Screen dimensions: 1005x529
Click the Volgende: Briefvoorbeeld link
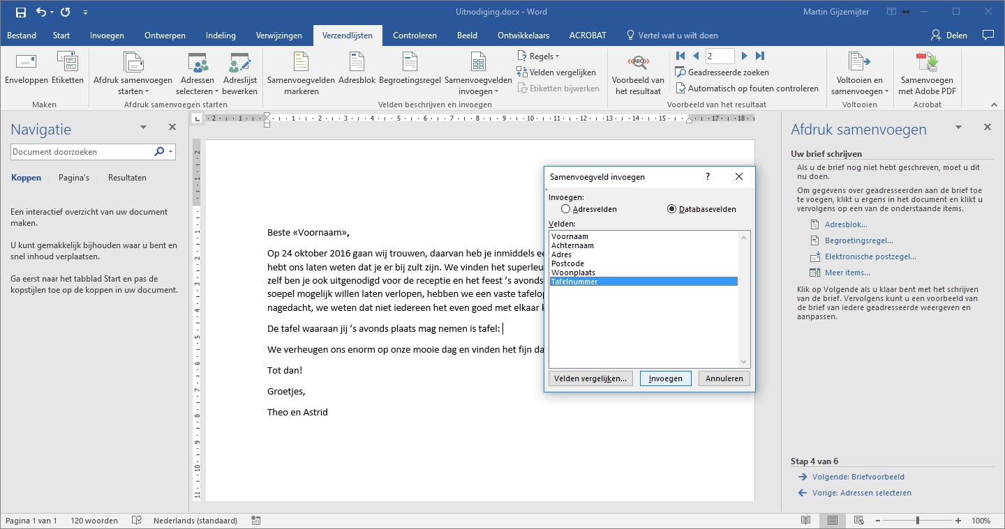click(858, 477)
